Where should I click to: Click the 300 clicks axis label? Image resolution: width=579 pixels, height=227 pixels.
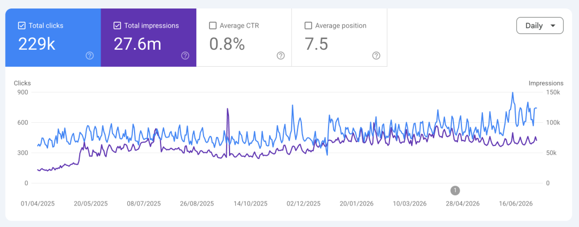pos(23,153)
